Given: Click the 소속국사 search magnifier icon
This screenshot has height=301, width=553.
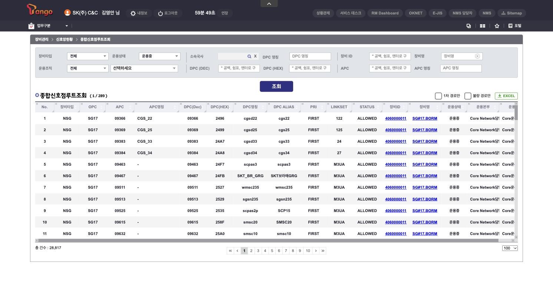Looking at the screenshot, I should [249, 56].
